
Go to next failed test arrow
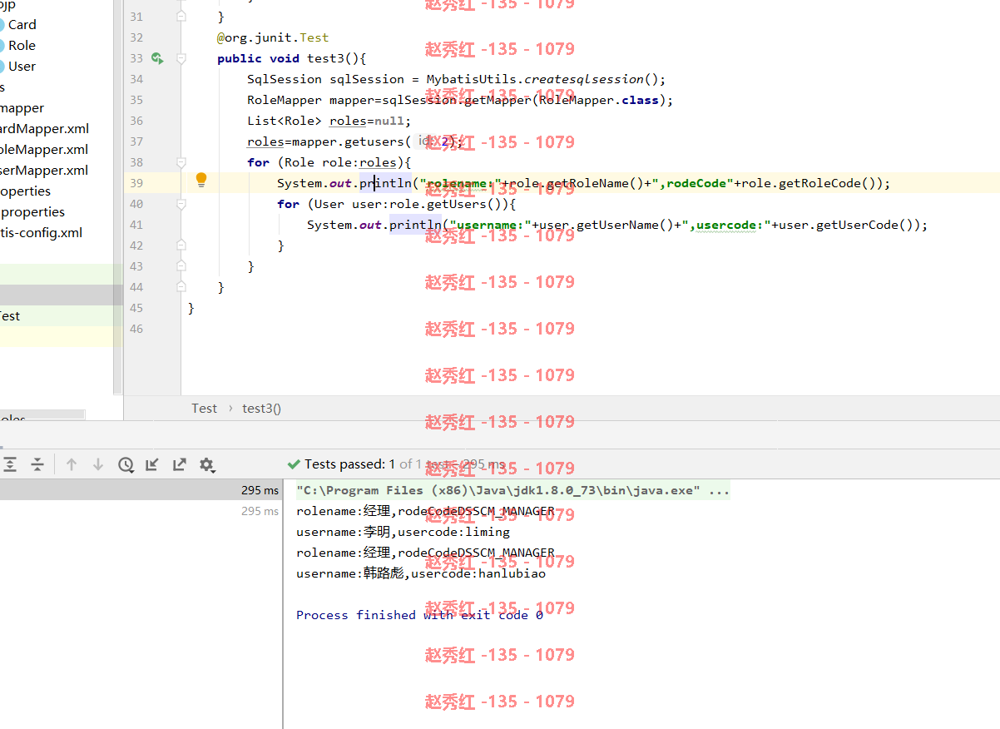click(98, 464)
